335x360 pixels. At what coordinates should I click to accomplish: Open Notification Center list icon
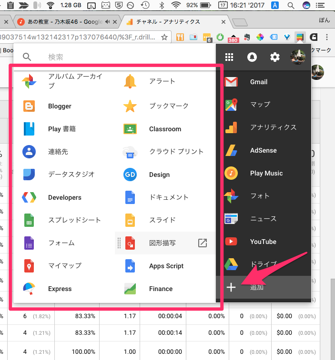(320, 5)
